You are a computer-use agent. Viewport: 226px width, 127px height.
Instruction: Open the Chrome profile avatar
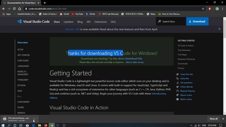pos(217,9)
